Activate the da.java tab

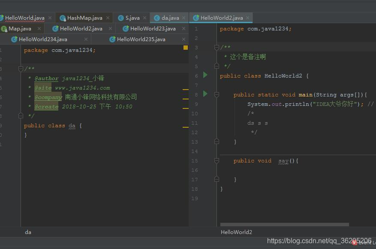(x=170, y=18)
